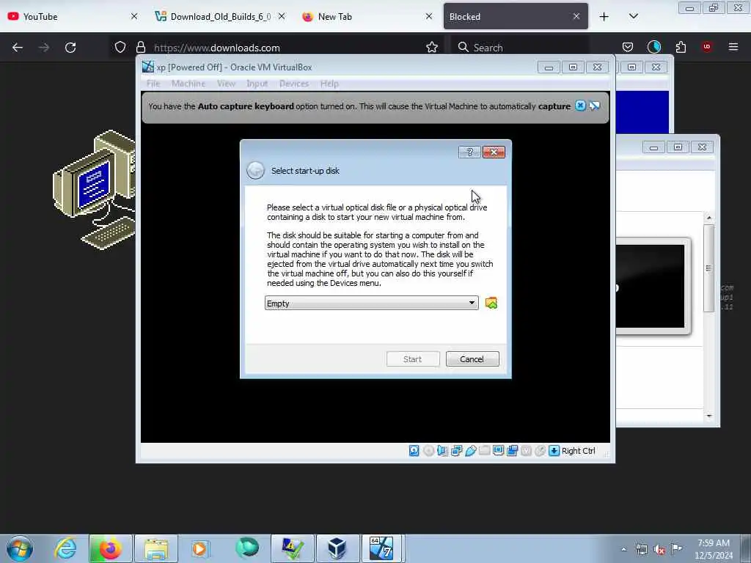
Task: Click the keyboard capture host key arrow icon
Action: point(554,451)
